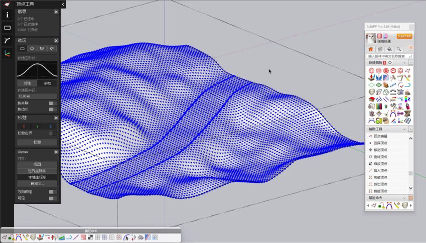Click the left arrow of SUAPP recent commands
426x243 pixels.
pyautogui.click(x=368, y=205)
